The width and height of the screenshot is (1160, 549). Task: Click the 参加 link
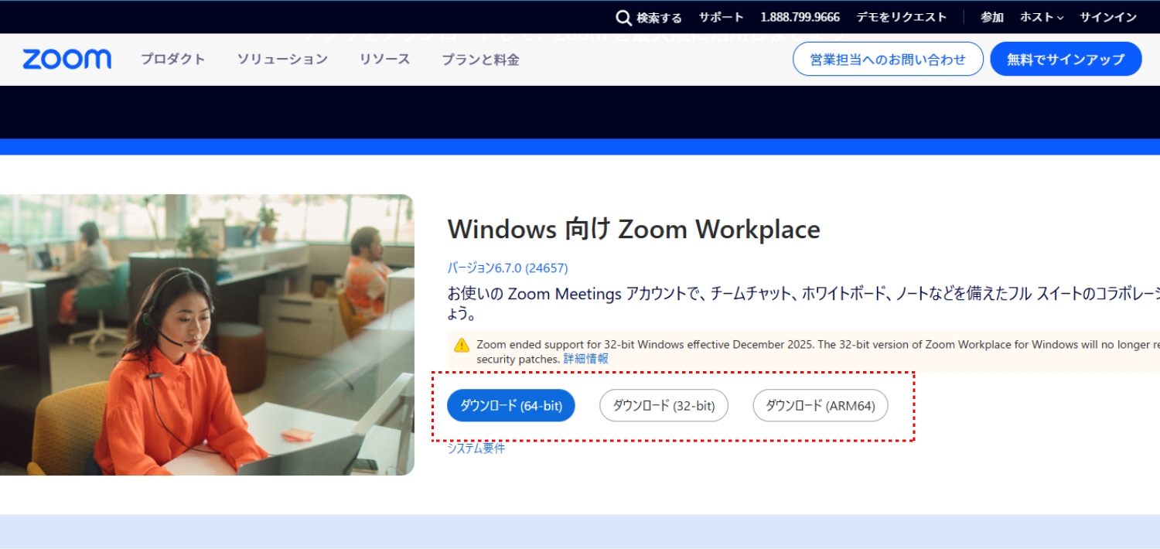991,16
